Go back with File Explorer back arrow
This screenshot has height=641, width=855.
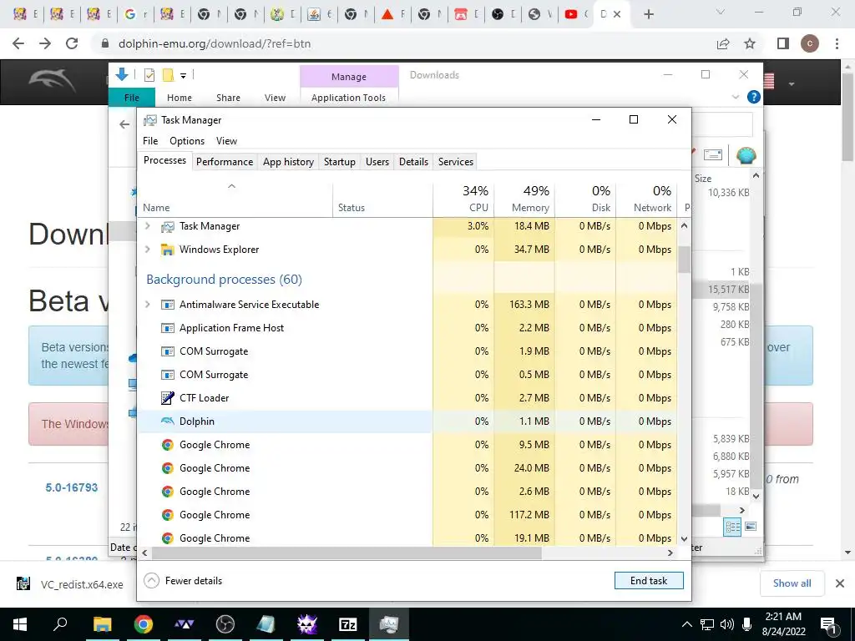click(124, 125)
